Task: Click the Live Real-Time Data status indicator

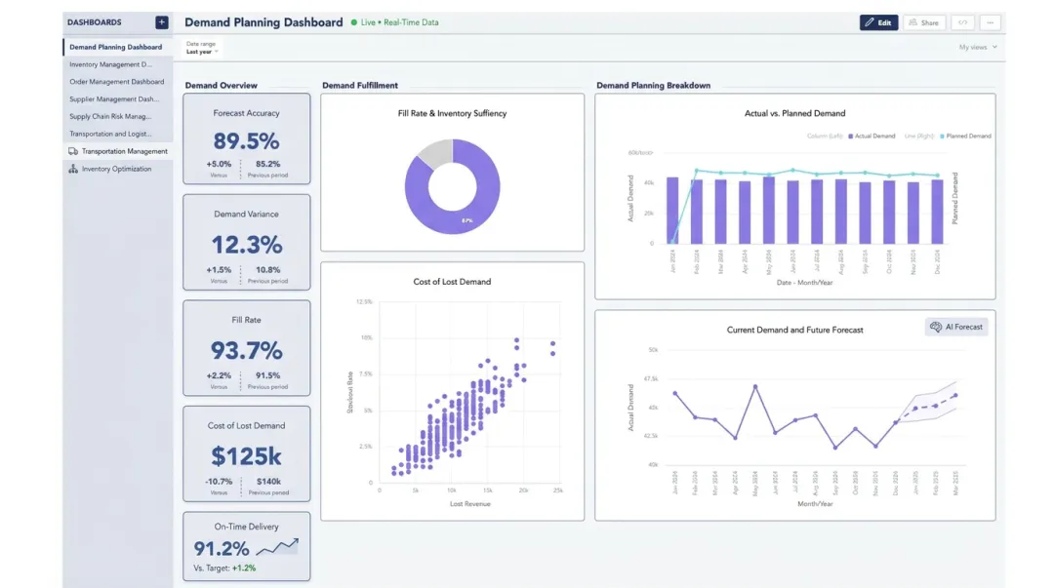Action: [x=394, y=22]
